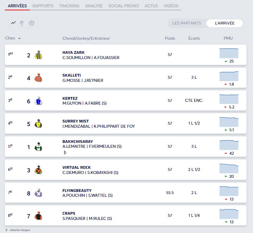Image resolution: width=253 pixels, height=233 pixels.
Task: Switch to the Tracking tab
Action: coord(69,6)
